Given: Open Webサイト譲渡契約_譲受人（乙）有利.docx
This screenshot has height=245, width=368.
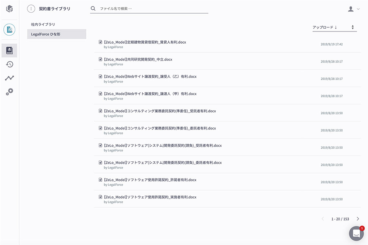Looking at the screenshot, I should tap(150, 77).
